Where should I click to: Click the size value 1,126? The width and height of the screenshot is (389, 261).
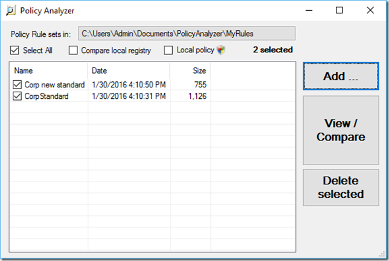click(x=198, y=96)
